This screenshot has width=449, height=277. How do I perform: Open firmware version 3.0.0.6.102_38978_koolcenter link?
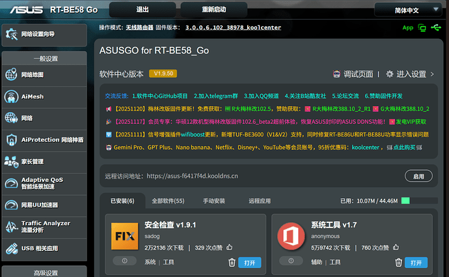pyautogui.click(x=233, y=27)
